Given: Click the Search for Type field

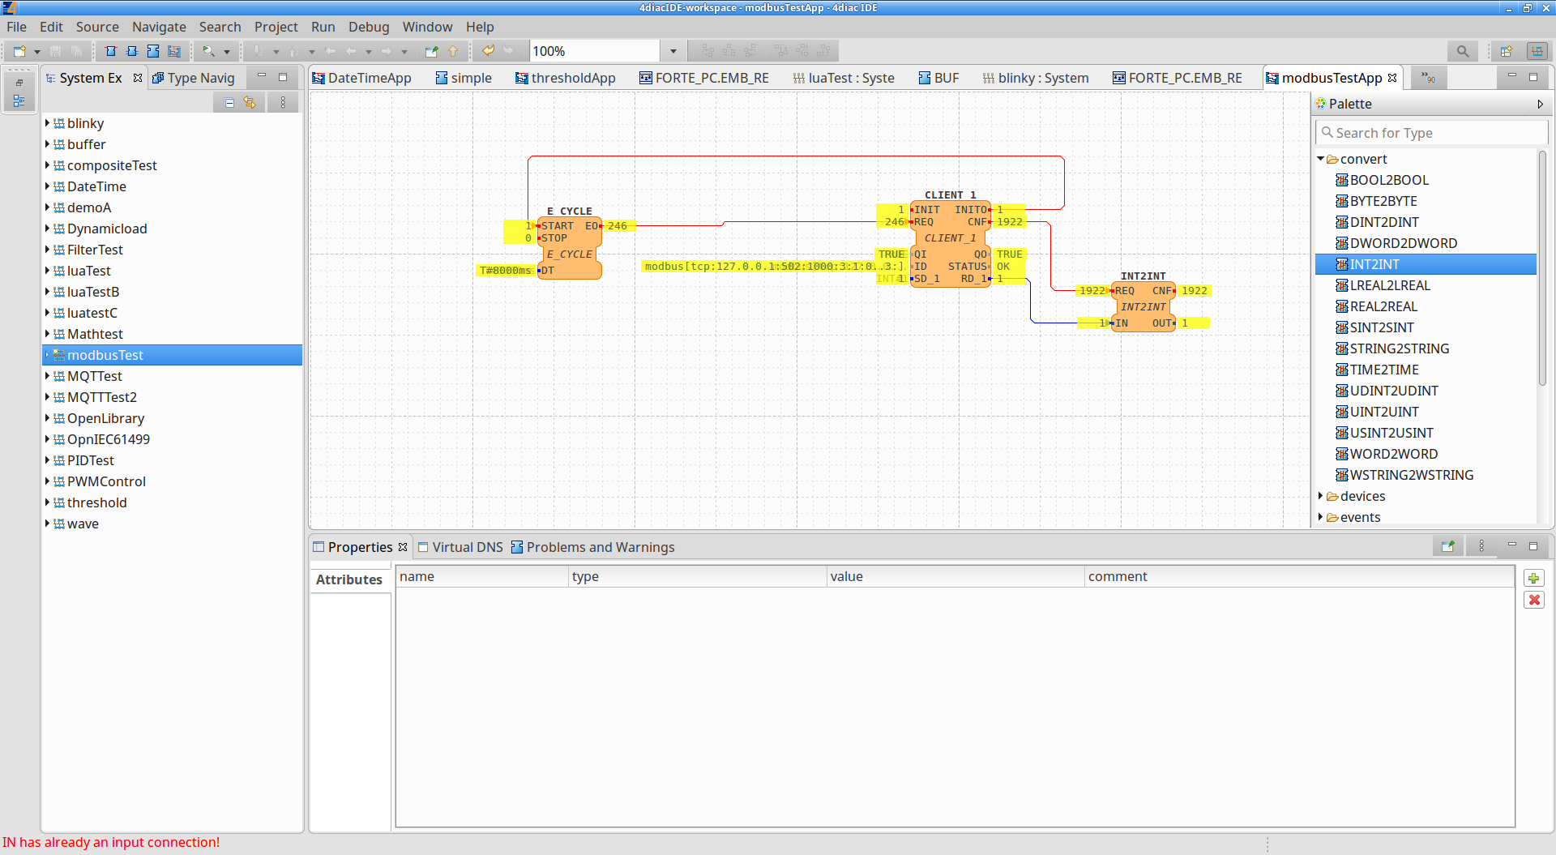Looking at the screenshot, I should [x=1432, y=133].
